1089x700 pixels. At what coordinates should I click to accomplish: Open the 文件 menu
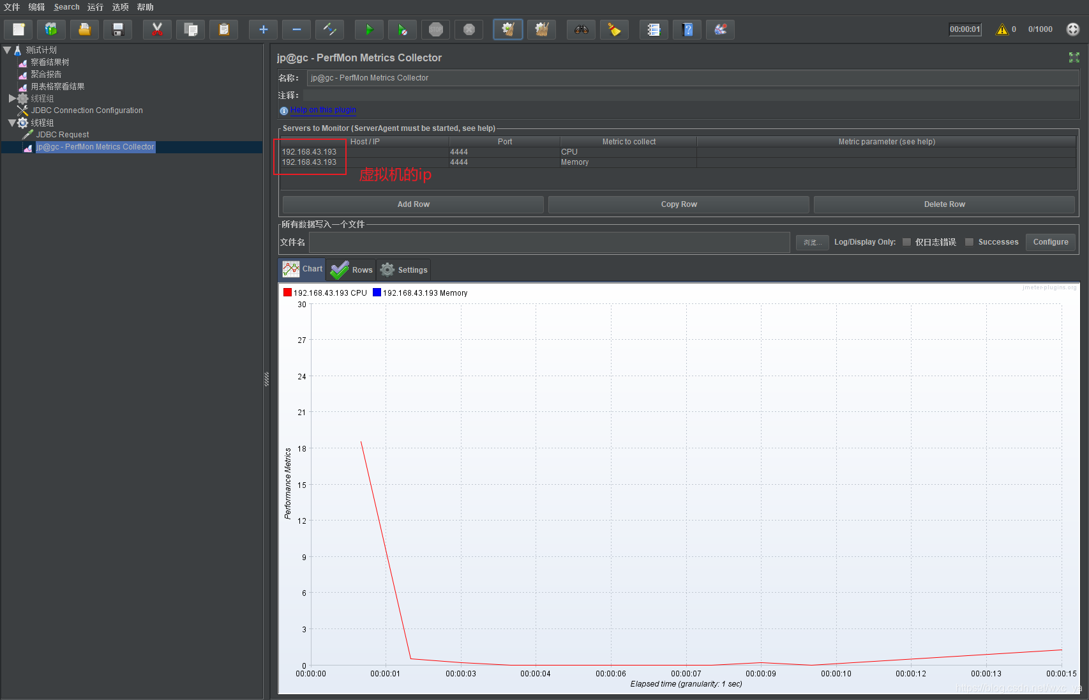[x=12, y=7]
